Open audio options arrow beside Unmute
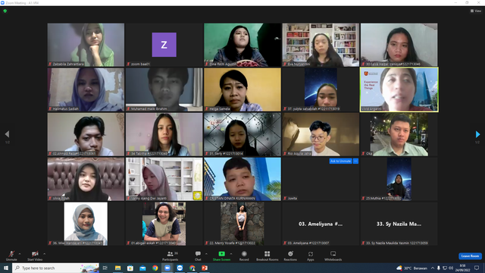Image resolution: width=485 pixels, height=273 pixels. [x=20, y=254]
